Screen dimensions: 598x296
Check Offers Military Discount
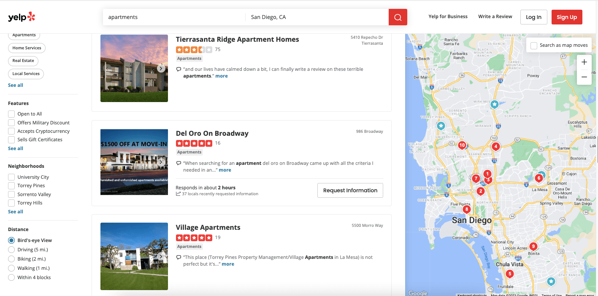11,123
